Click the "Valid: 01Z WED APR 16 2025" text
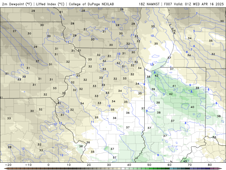Image resolution: width=226 pixels, height=170 pixels. click(199, 4)
